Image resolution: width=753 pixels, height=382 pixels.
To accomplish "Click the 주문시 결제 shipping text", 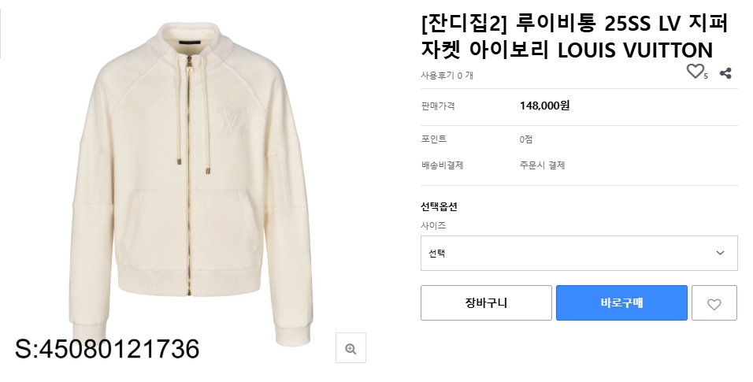I will [542, 165].
